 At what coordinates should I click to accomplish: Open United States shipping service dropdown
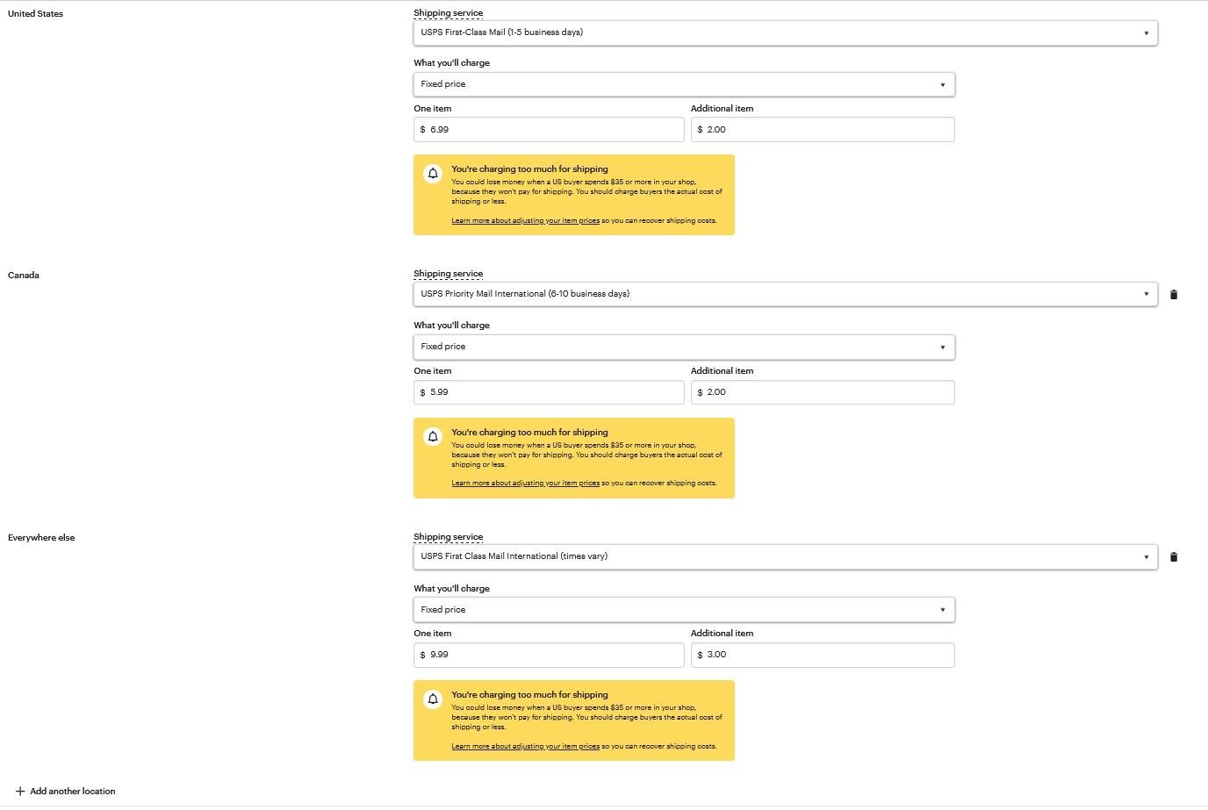[x=786, y=33]
